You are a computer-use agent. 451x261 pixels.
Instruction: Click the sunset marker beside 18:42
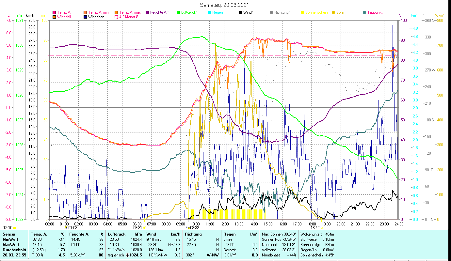pos(321,228)
